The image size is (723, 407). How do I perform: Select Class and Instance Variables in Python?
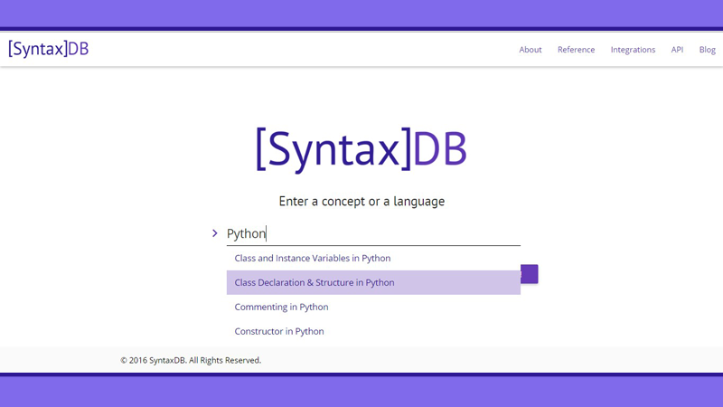[x=373, y=258]
